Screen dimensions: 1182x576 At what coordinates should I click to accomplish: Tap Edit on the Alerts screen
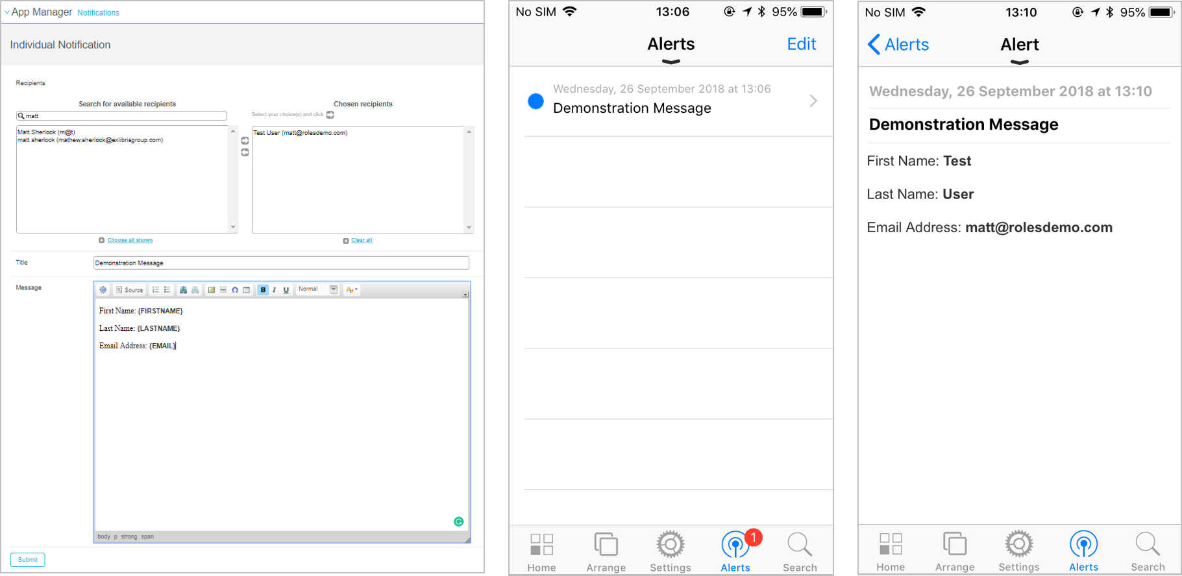801,44
